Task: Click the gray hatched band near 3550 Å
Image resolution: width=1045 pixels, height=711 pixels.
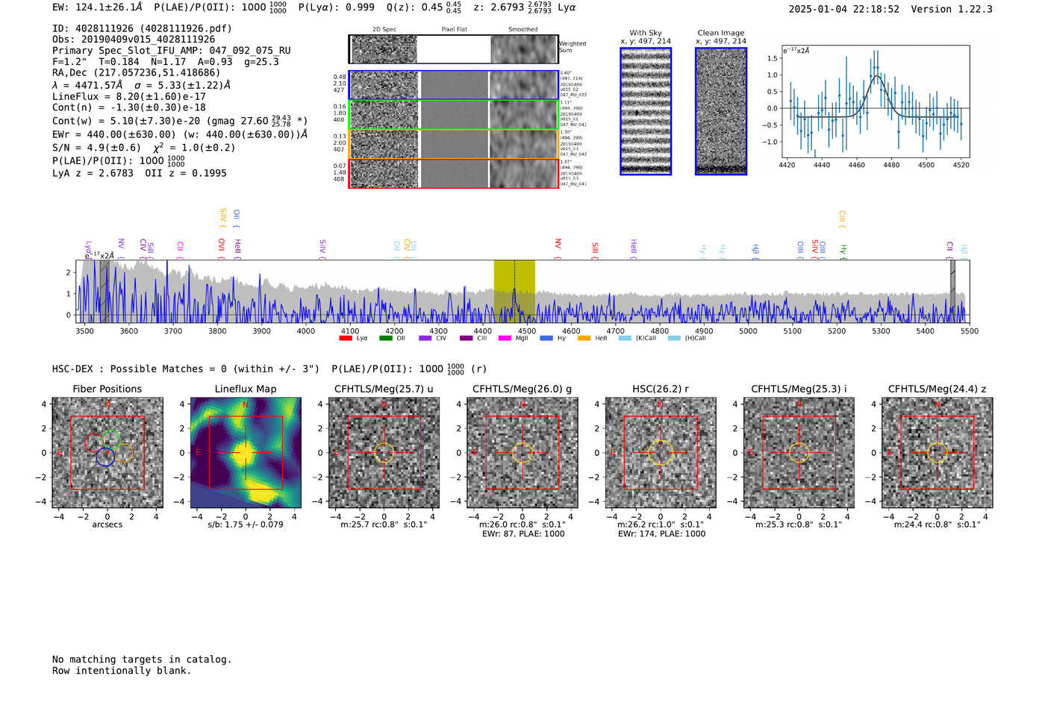Action: pos(104,291)
